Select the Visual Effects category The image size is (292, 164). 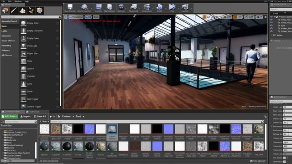[x=8, y=41]
